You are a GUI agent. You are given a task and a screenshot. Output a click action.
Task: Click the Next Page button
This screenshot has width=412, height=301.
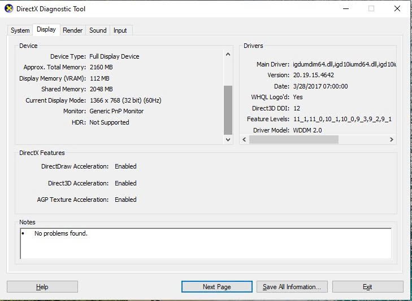[217, 287]
